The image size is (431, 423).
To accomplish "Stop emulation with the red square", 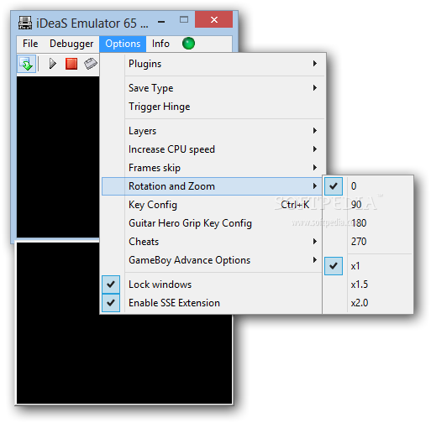I will click(71, 64).
